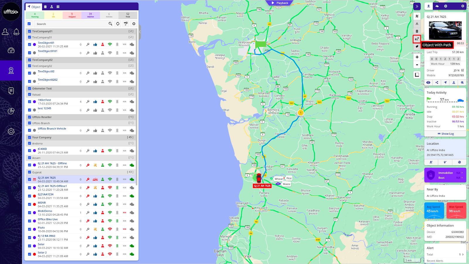The image size is (469, 264).
Task: Select the Object tab
Action: [x=34, y=7]
